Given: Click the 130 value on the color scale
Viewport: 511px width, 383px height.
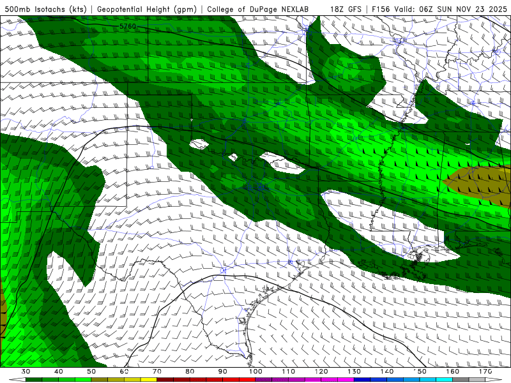Looking at the screenshot, I should 354,372.
